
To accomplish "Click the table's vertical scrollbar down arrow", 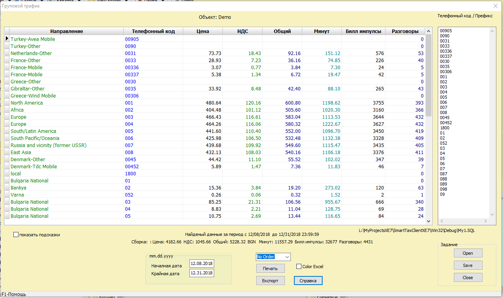I will (x=429, y=221).
